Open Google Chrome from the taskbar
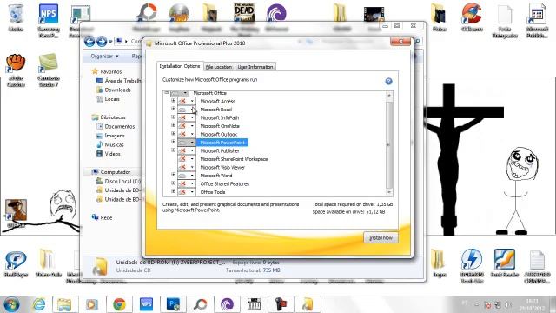 120,304
